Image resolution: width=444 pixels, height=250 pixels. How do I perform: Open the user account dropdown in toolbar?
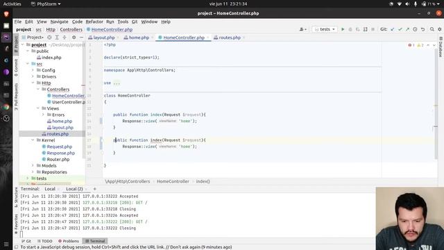click(303, 29)
